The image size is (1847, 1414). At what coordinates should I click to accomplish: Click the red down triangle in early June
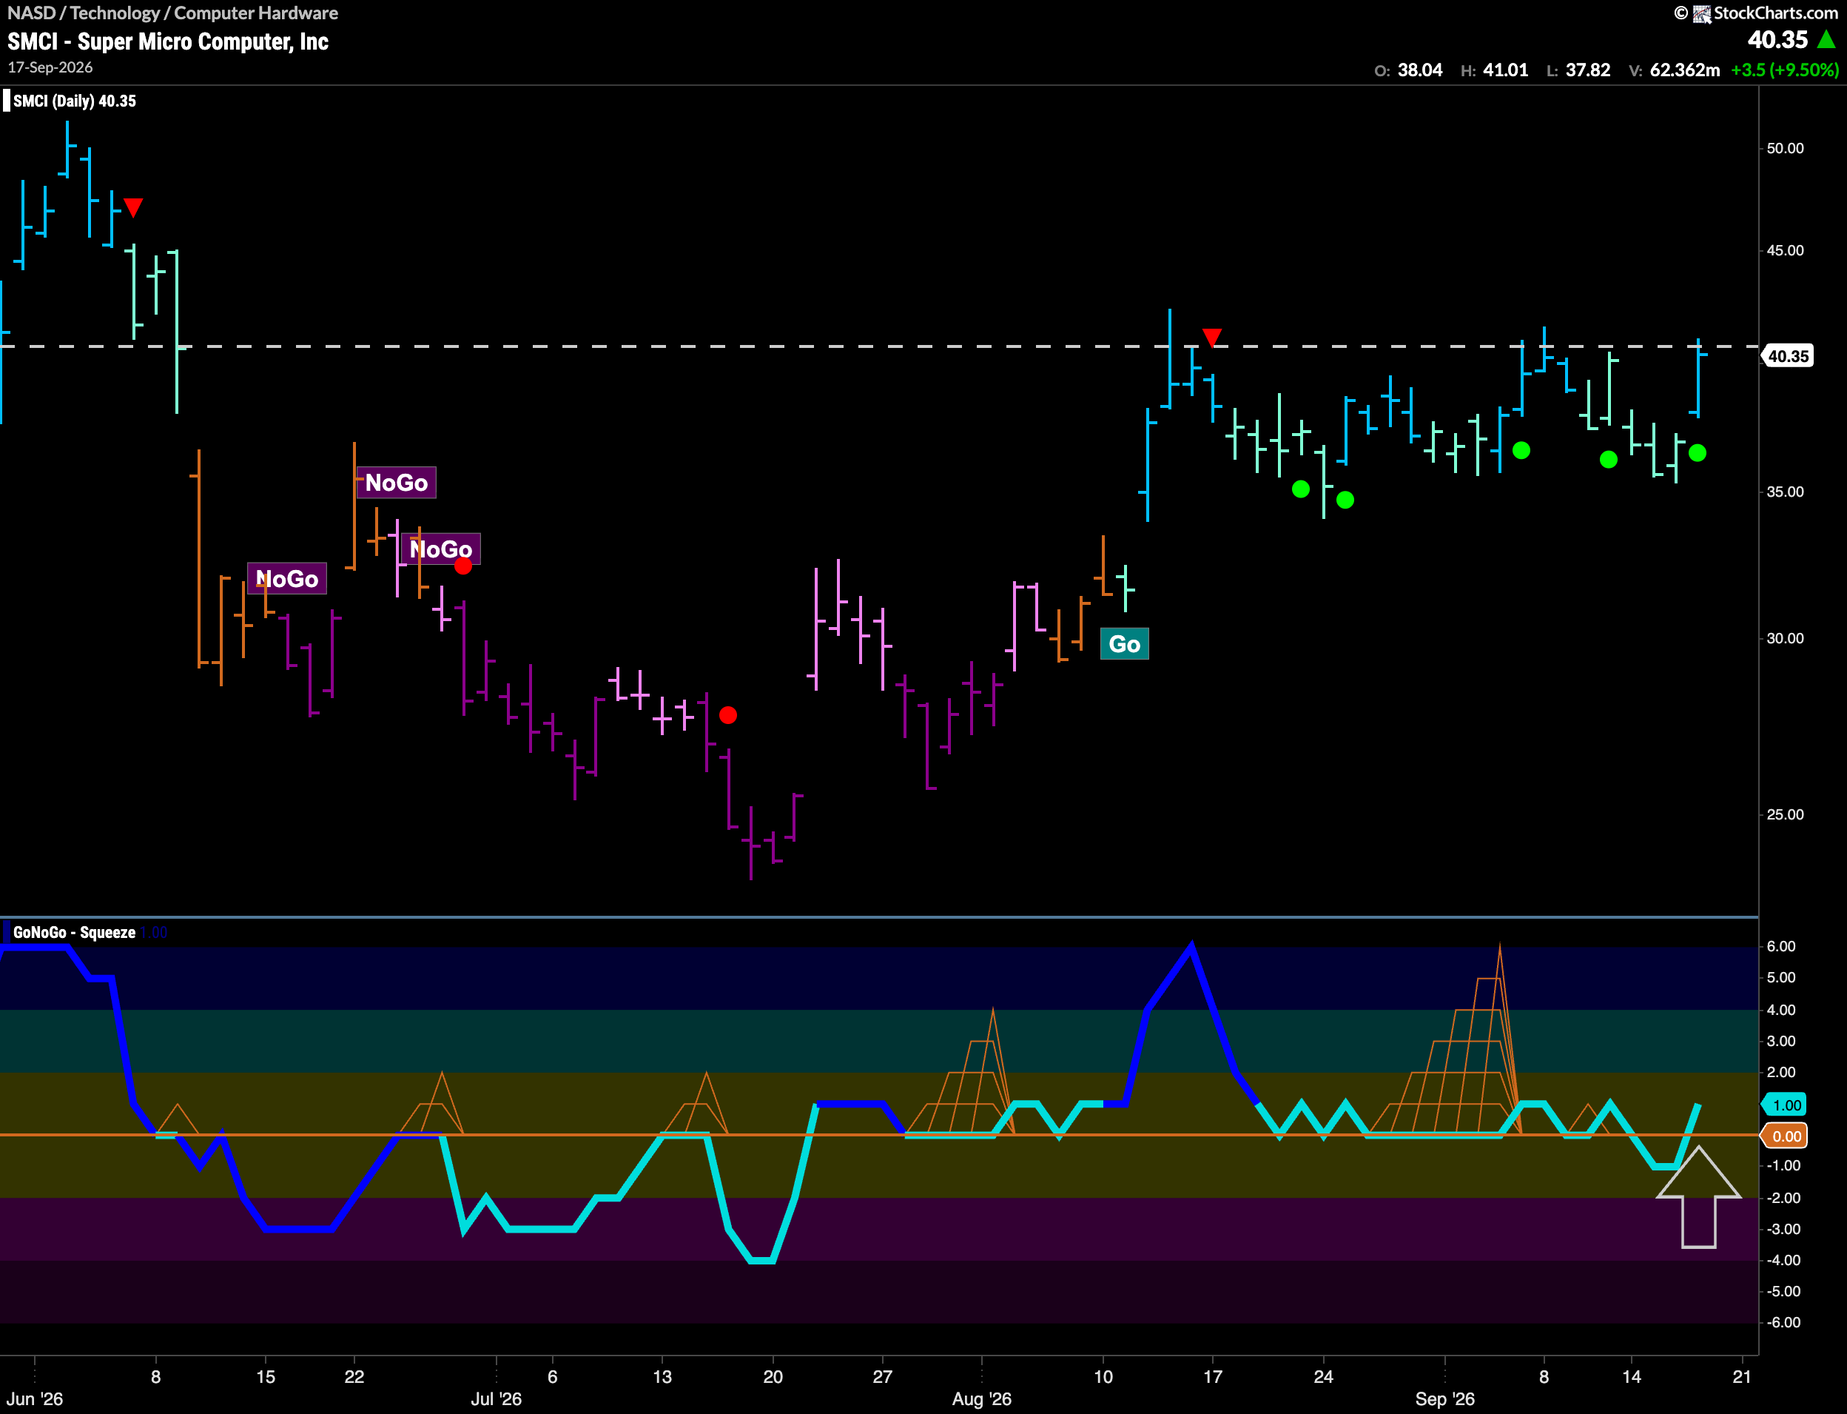(133, 207)
